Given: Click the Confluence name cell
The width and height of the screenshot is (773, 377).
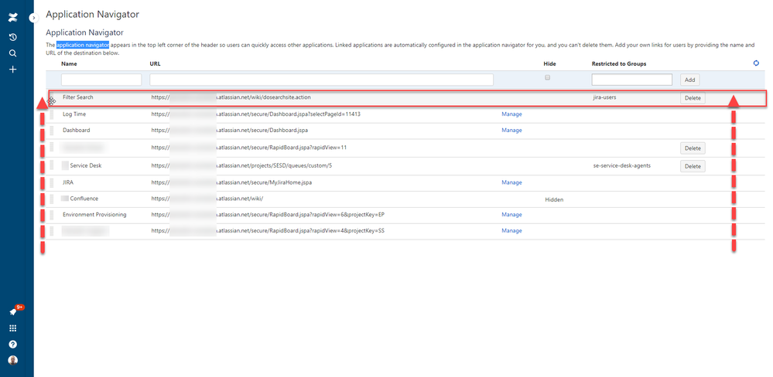Looking at the screenshot, I should [x=84, y=199].
